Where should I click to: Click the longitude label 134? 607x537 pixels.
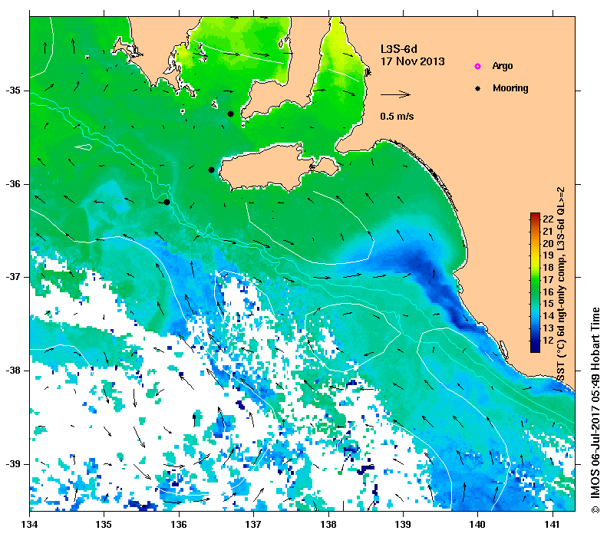click(x=30, y=524)
